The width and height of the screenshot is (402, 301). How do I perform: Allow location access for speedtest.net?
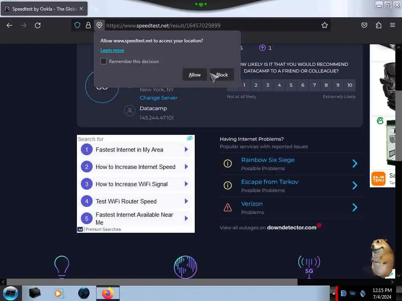pyautogui.click(x=195, y=75)
